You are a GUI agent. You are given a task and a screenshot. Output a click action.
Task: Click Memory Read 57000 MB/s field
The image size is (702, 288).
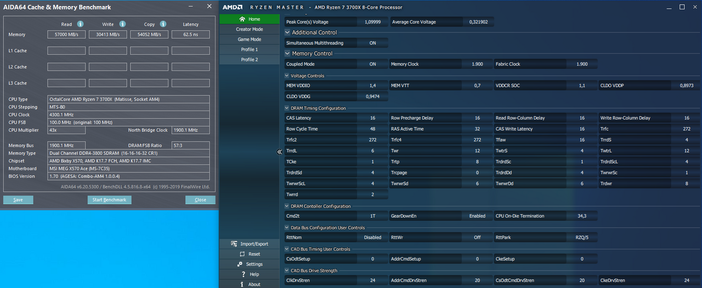click(x=66, y=34)
